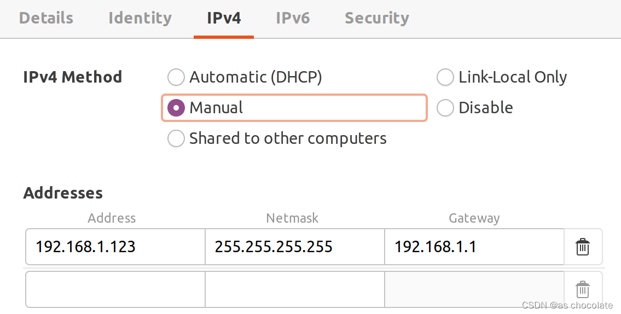Screen dimensions: 621x314
Task: Switch to the Details tab
Action: tap(46, 18)
